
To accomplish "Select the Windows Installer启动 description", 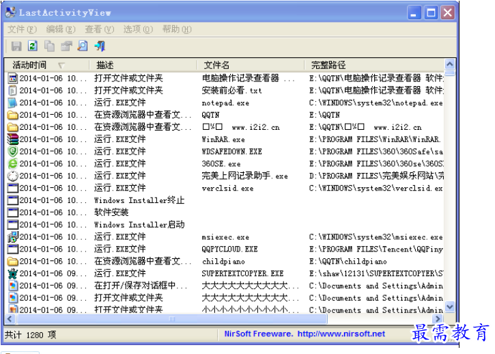I will (139, 225).
